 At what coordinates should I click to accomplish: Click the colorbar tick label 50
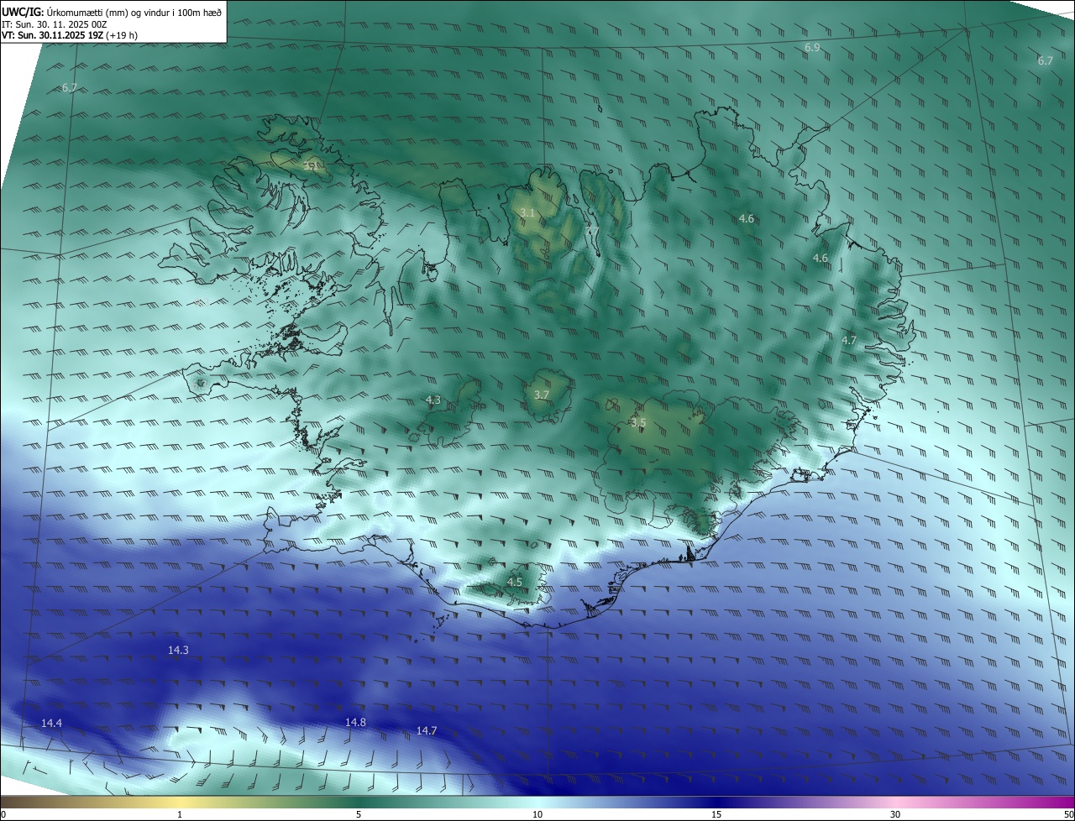pos(1068,814)
